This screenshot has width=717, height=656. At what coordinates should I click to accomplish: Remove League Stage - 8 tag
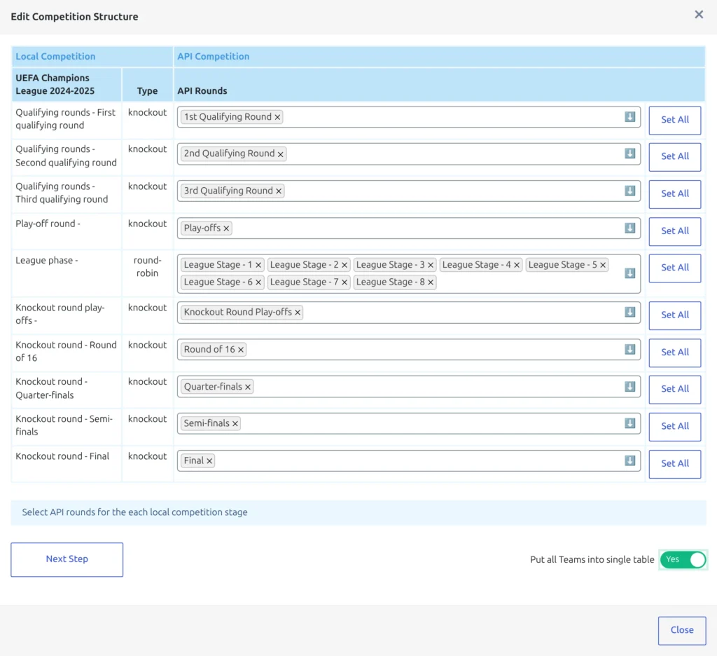(431, 282)
